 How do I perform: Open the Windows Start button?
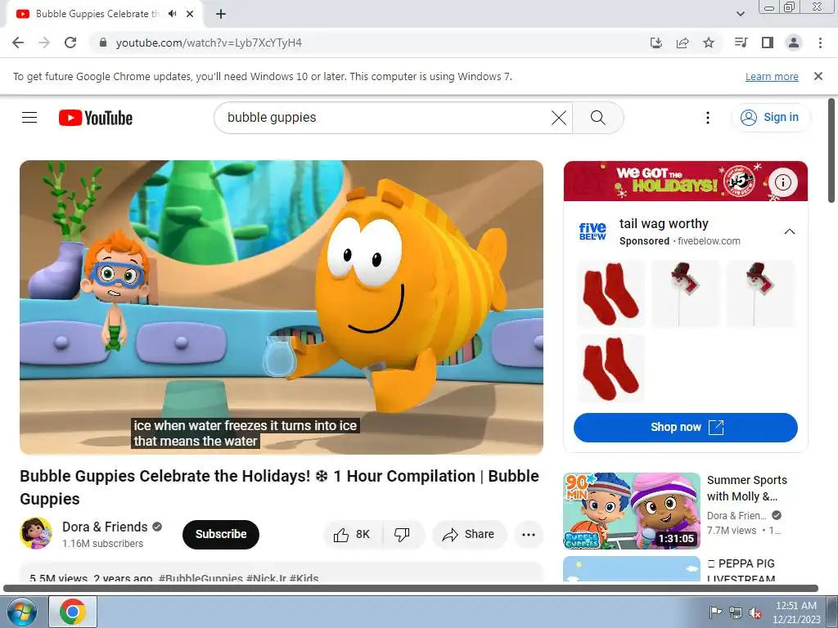21,612
